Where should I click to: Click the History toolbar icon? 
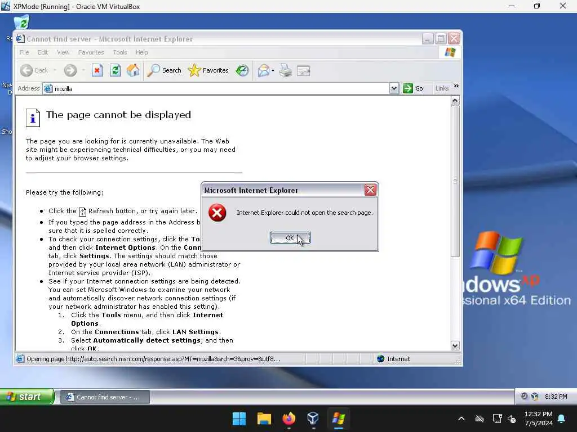pos(242,70)
